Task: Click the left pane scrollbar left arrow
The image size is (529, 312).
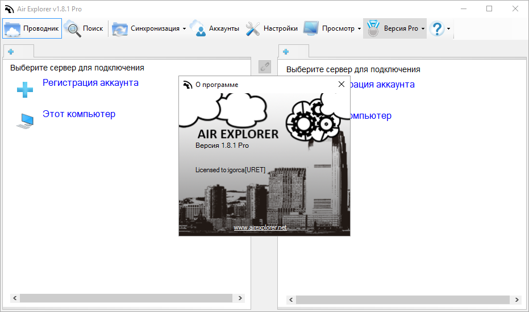Action: click(15, 298)
